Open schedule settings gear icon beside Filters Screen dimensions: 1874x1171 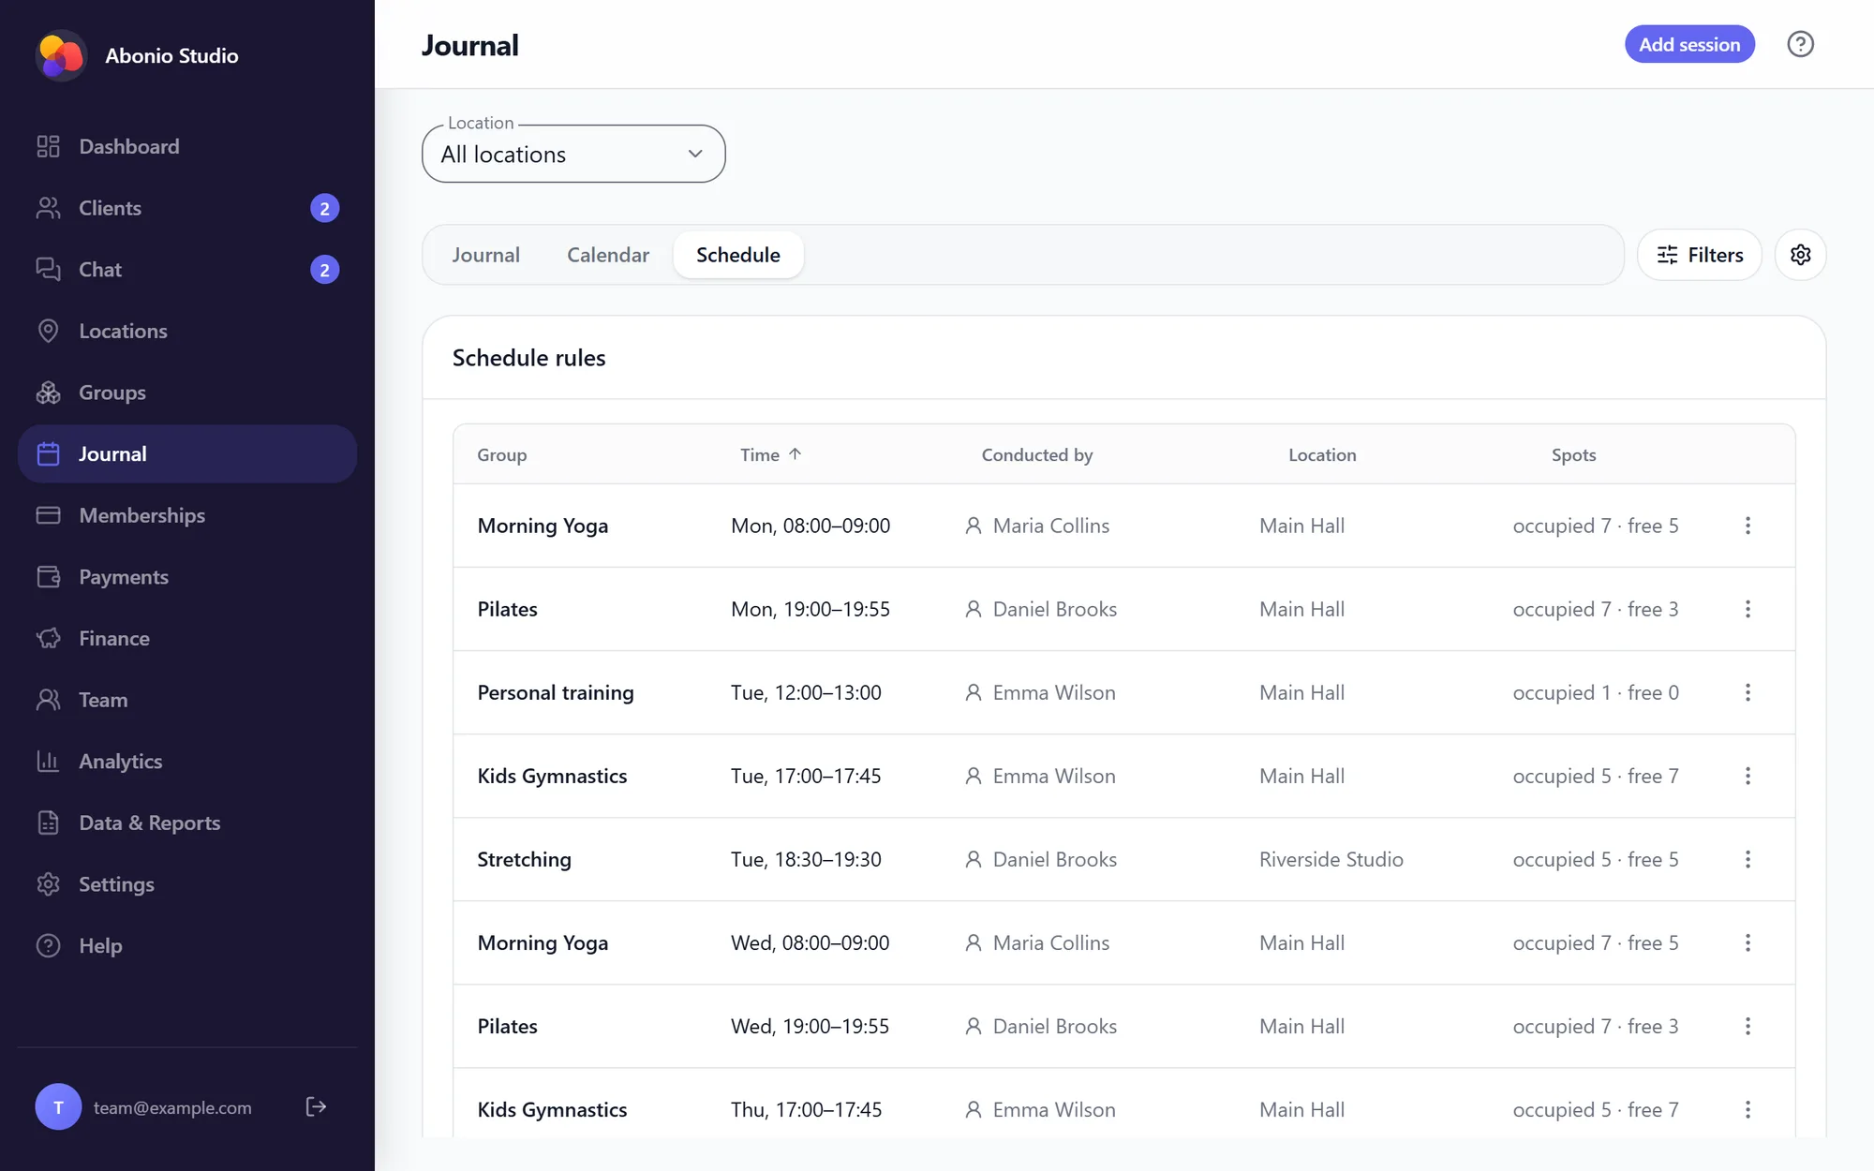coord(1800,255)
